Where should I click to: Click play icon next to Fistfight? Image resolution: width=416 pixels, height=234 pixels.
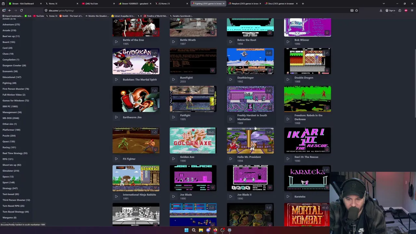coord(174,117)
